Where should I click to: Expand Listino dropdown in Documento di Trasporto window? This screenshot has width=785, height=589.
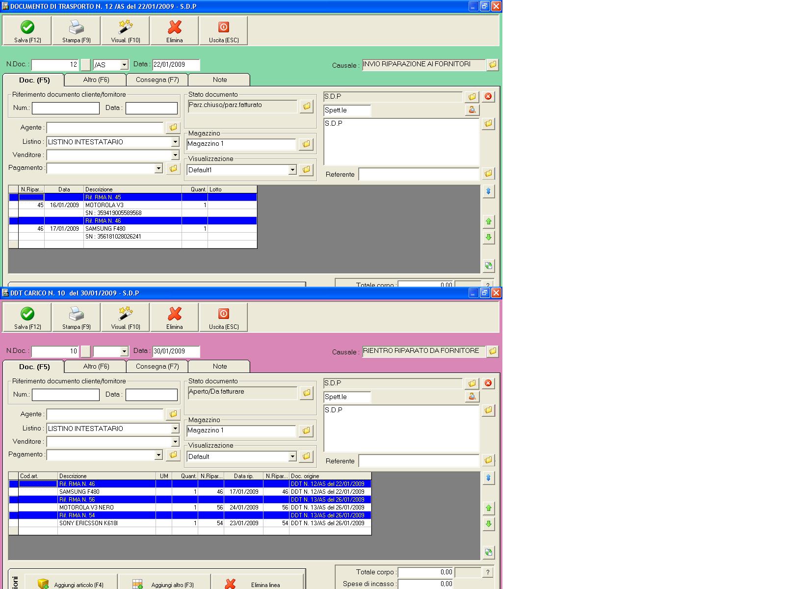(175, 142)
